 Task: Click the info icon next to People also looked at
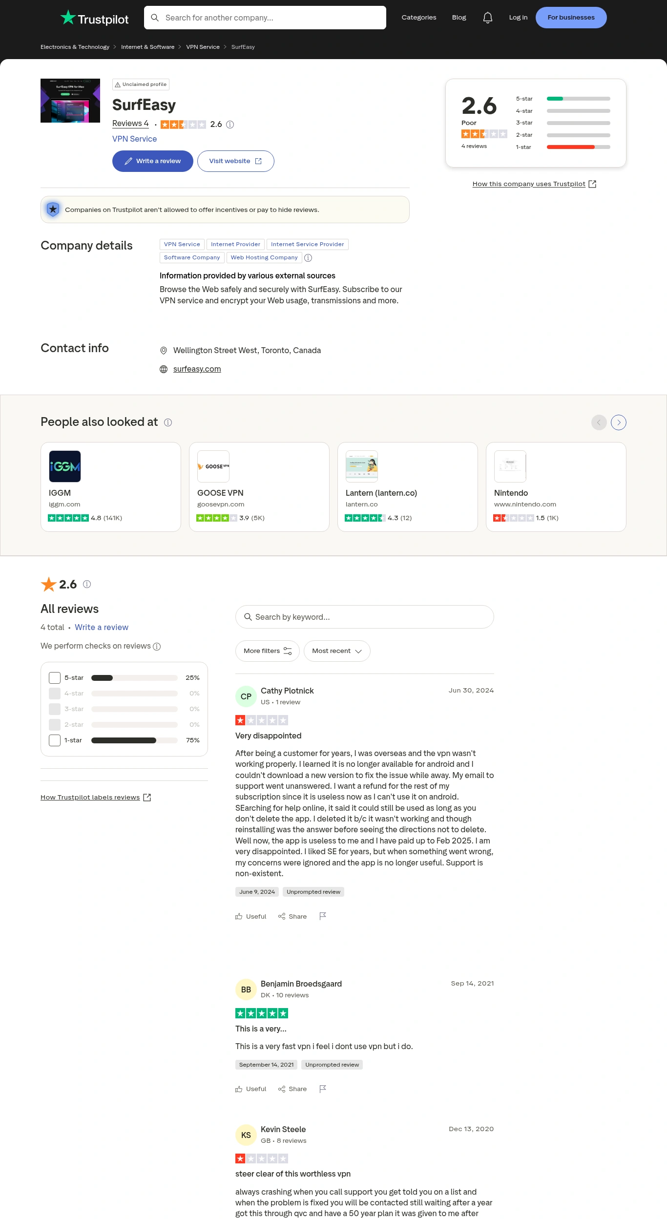(168, 422)
